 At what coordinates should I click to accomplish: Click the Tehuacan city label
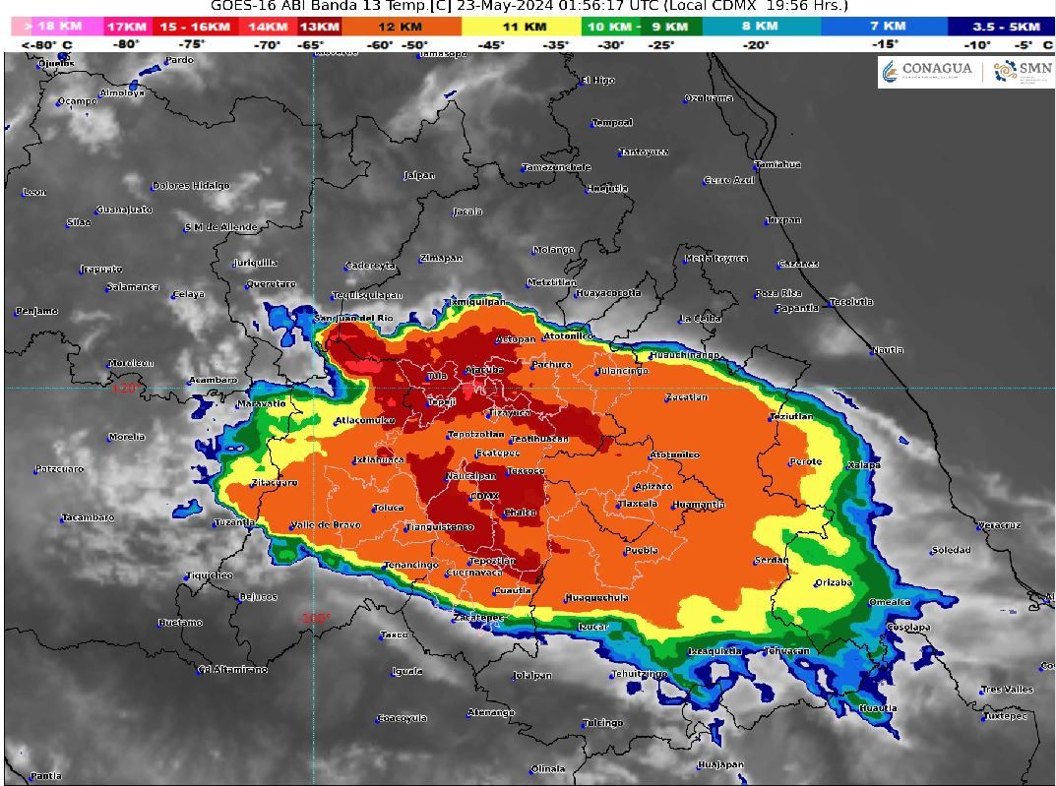pyautogui.click(x=787, y=651)
